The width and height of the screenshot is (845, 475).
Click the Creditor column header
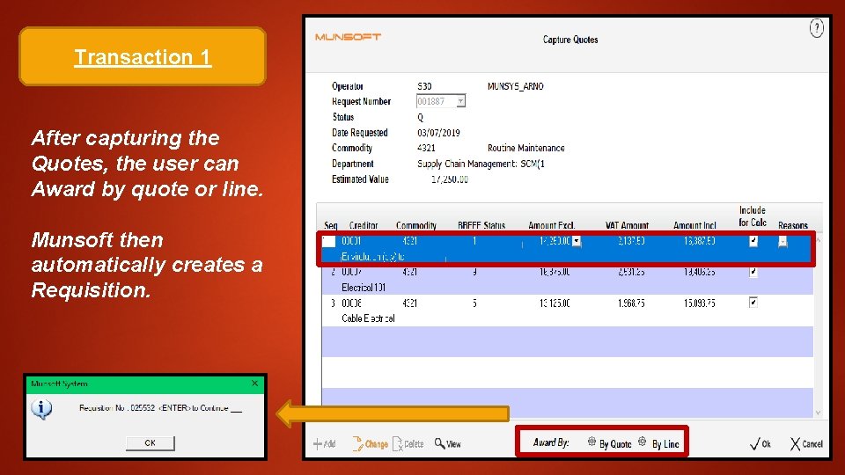(x=364, y=225)
